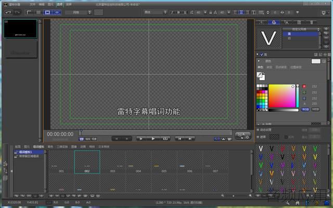Pick a color in the gradient color field
The height and width of the screenshot is (208, 333).
pos(282,96)
